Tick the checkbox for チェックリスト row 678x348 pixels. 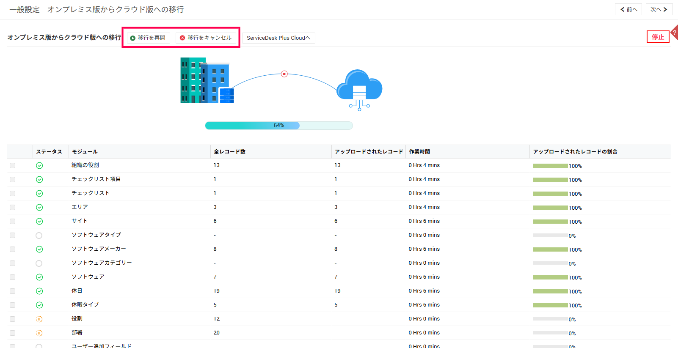click(x=12, y=194)
